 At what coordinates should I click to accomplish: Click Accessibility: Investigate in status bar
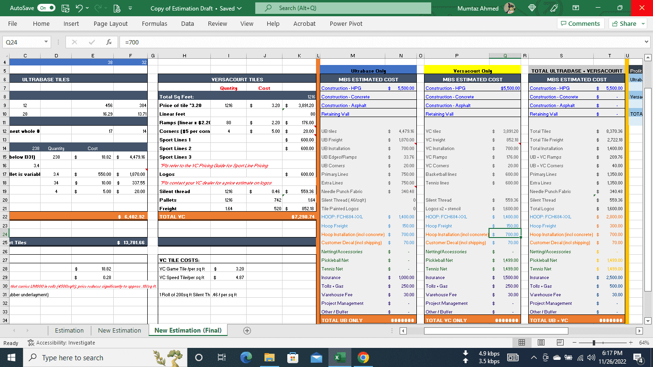61,343
